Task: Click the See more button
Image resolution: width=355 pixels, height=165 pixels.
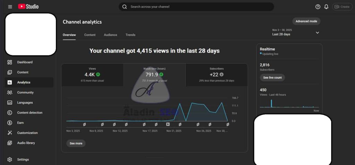Action: [x=76, y=143]
